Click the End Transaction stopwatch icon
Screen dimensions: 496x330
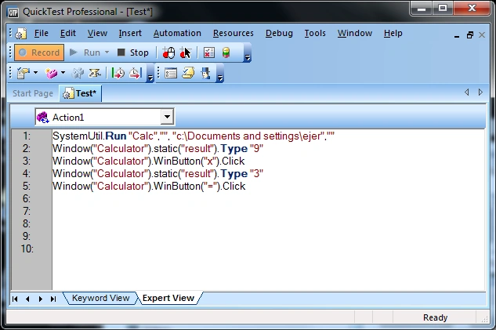(135, 74)
